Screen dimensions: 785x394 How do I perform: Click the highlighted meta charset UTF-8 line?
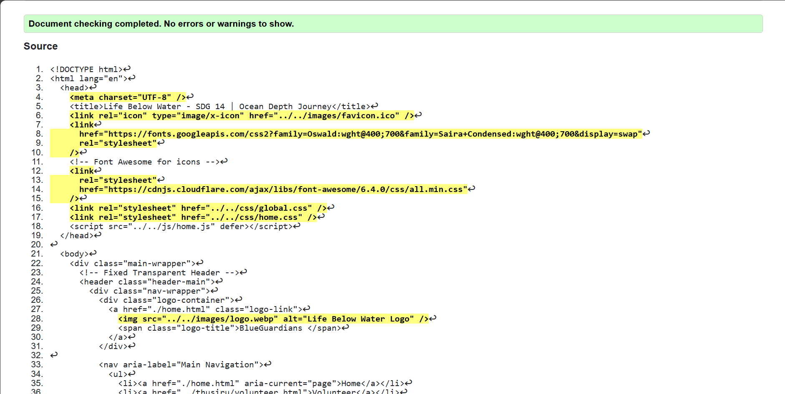point(126,97)
